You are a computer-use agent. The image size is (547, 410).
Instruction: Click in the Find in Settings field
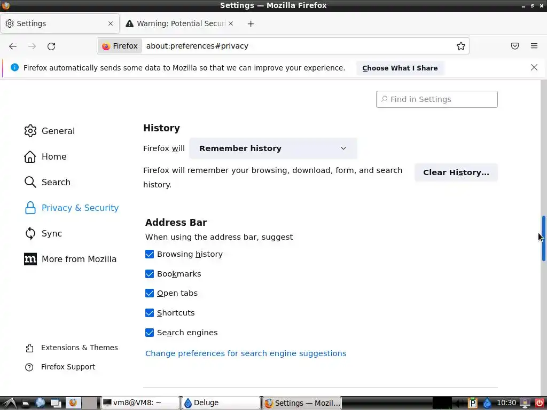coord(437,99)
